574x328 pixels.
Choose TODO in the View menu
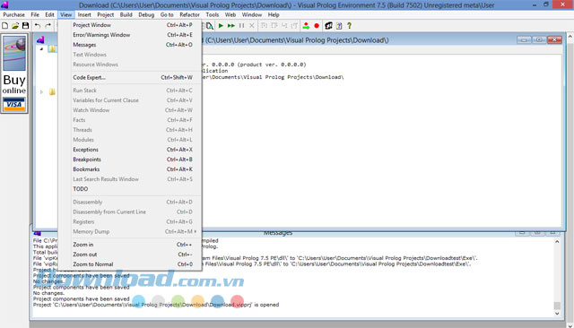tap(130, 189)
